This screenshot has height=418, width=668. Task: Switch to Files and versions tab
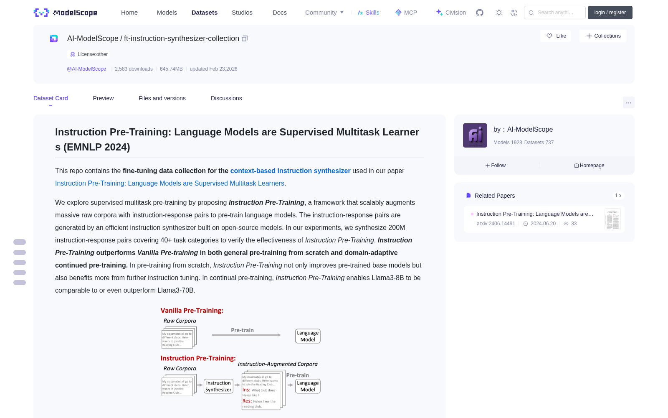tap(162, 98)
